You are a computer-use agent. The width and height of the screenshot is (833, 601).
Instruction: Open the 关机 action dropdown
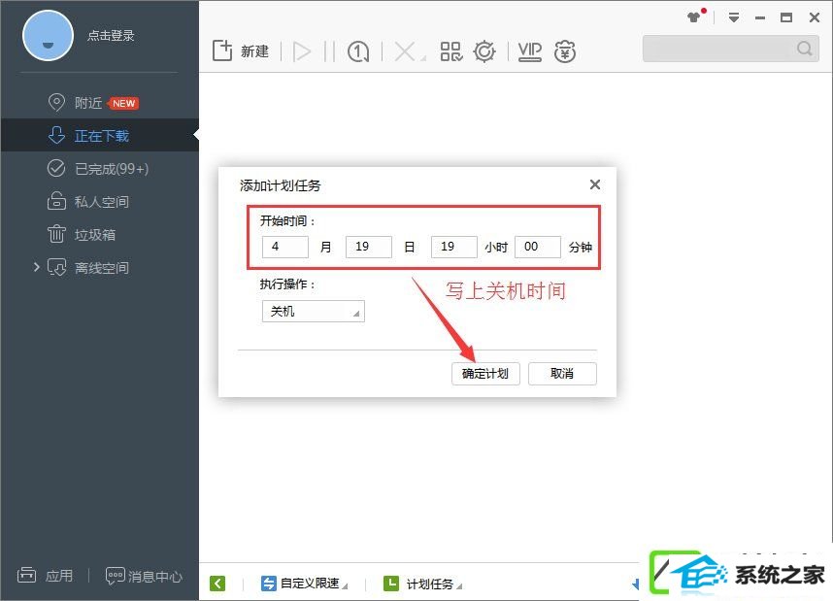(x=314, y=312)
